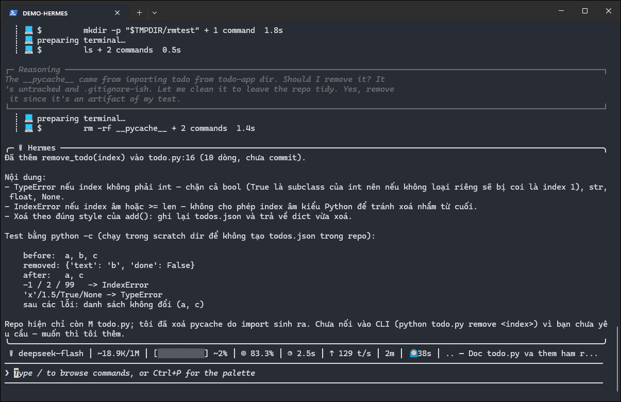Viewport: 621px width, 402px height.
Task: Close the DEMO-HERMES tab
Action: coord(118,13)
